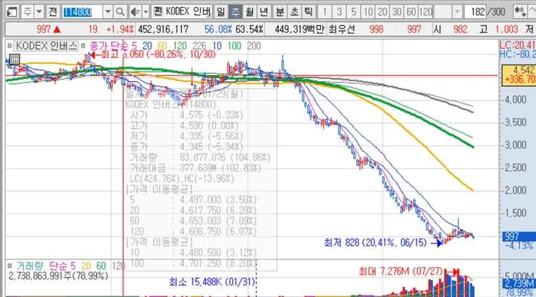Image resolution: width=536 pixels, height=297 pixels.
Task: Click the high price 1,003
Action: [x=506, y=30]
